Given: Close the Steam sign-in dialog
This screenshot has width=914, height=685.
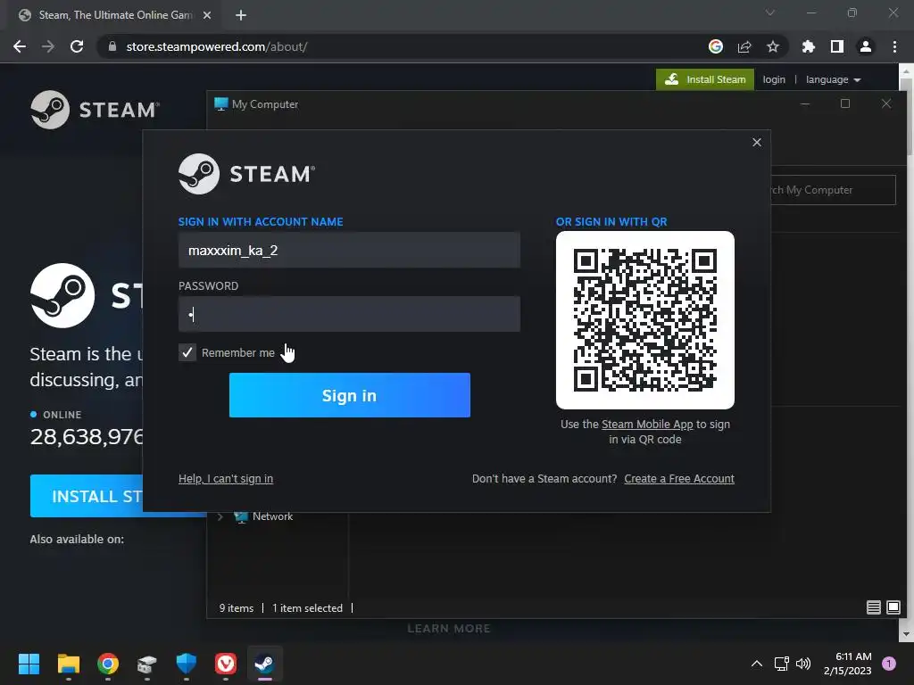Looking at the screenshot, I should tap(757, 142).
